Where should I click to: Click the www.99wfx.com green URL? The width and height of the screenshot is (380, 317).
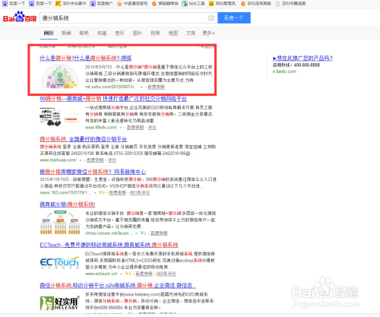101,128
